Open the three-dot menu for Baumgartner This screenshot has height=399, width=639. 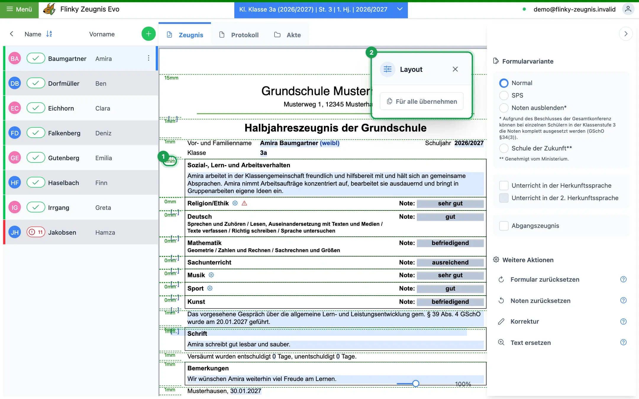[149, 58]
